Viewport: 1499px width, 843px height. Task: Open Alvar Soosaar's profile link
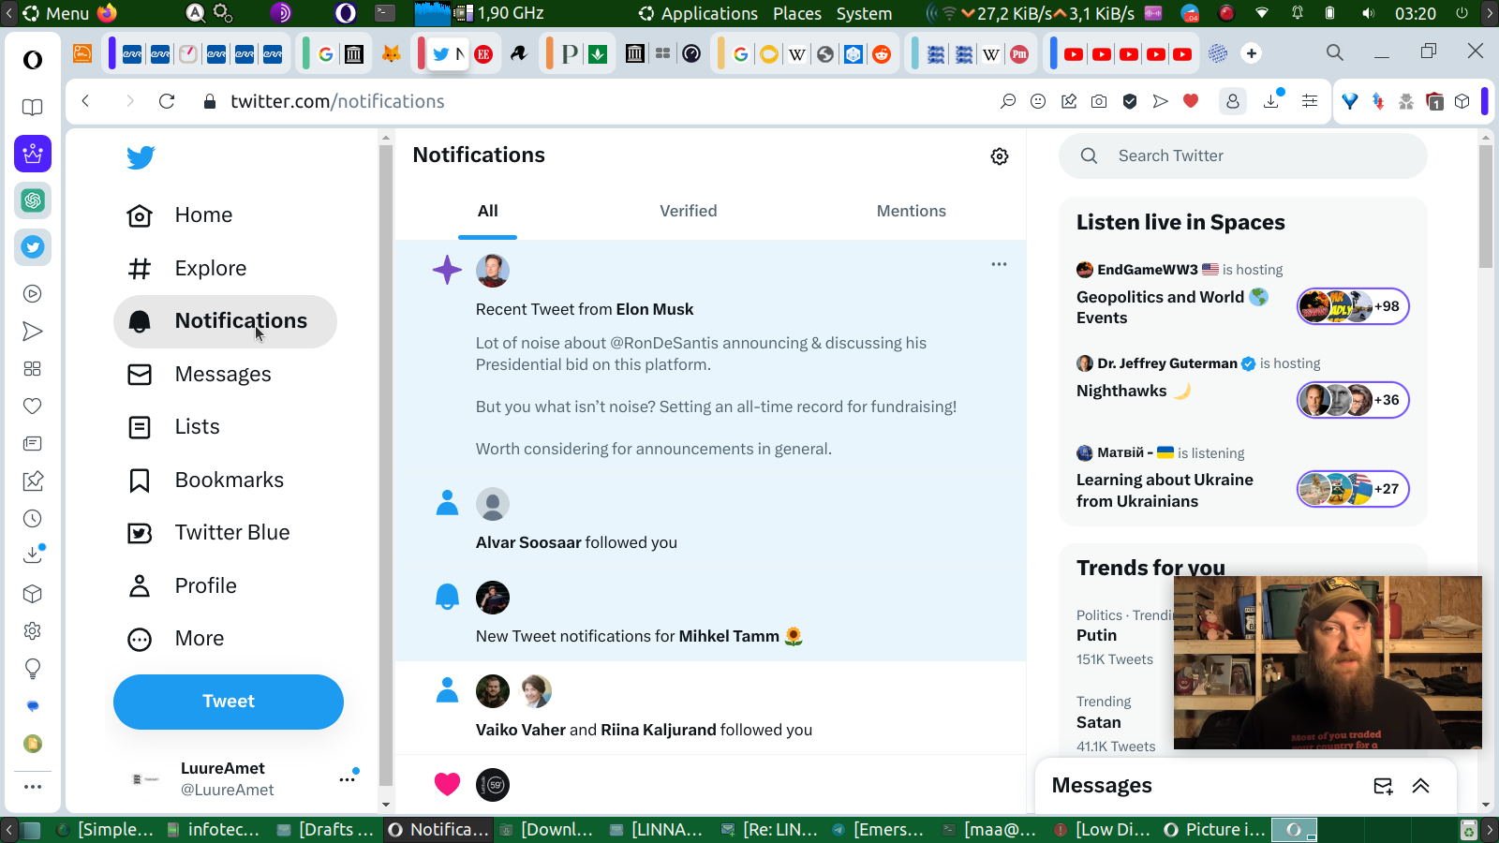[528, 543]
